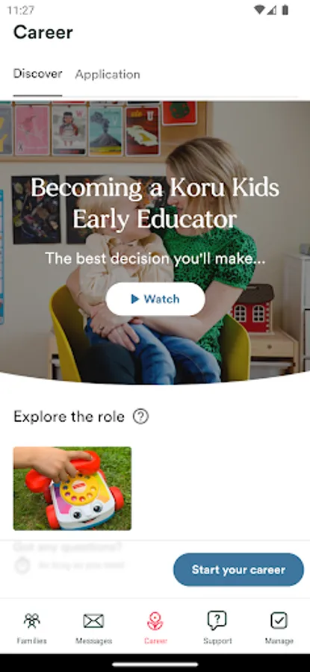
Task: Tap the Watch button text
Action: point(161,299)
